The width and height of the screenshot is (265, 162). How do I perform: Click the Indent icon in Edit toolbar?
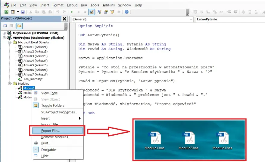tap(229, 12)
